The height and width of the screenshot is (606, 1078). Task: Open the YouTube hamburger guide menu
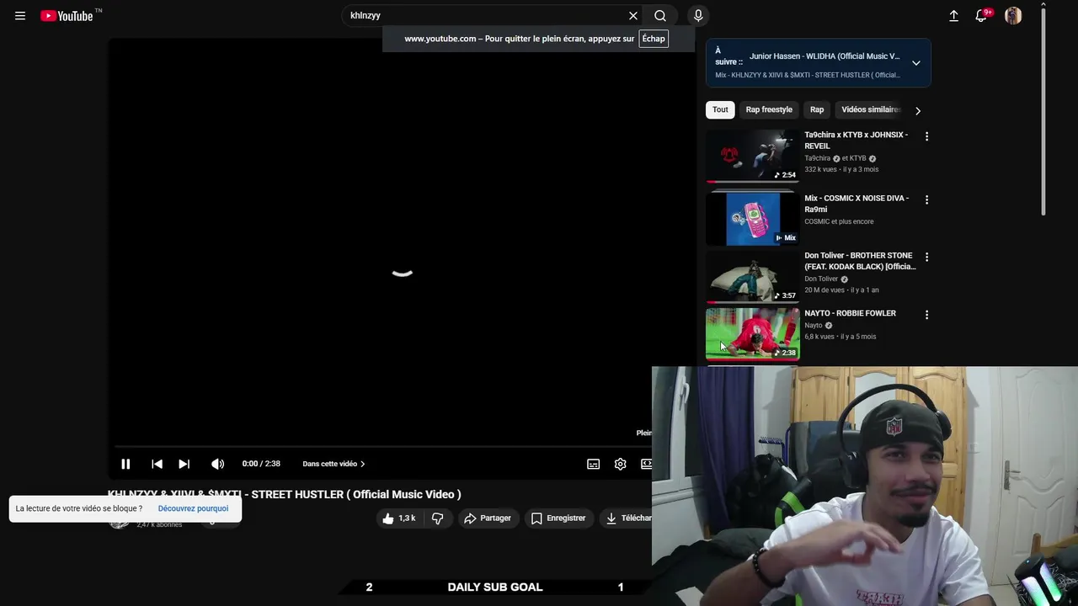[x=20, y=16]
